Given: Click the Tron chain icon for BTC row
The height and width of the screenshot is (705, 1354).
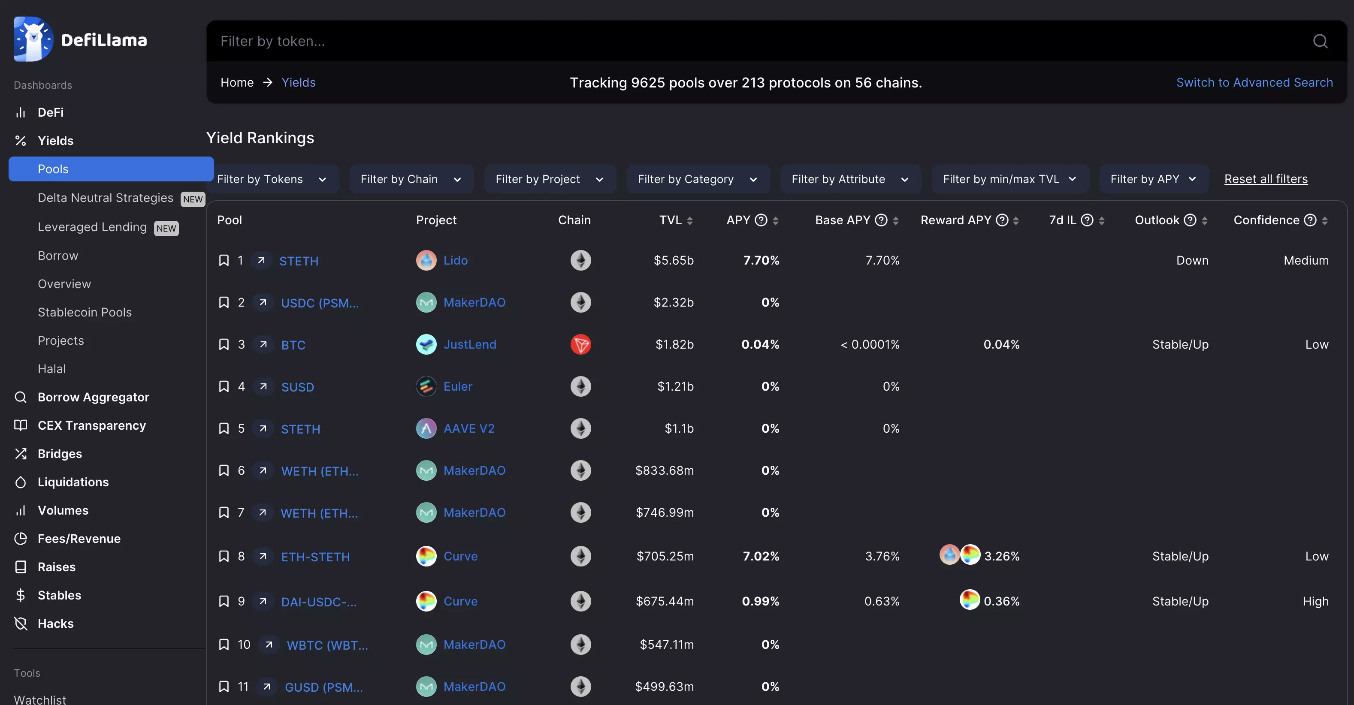Looking at the screenshot, I should pos(581,345).
